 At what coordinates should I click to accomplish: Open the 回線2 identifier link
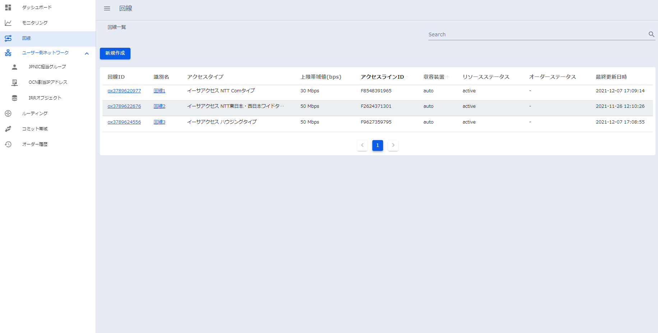(159, 106)
